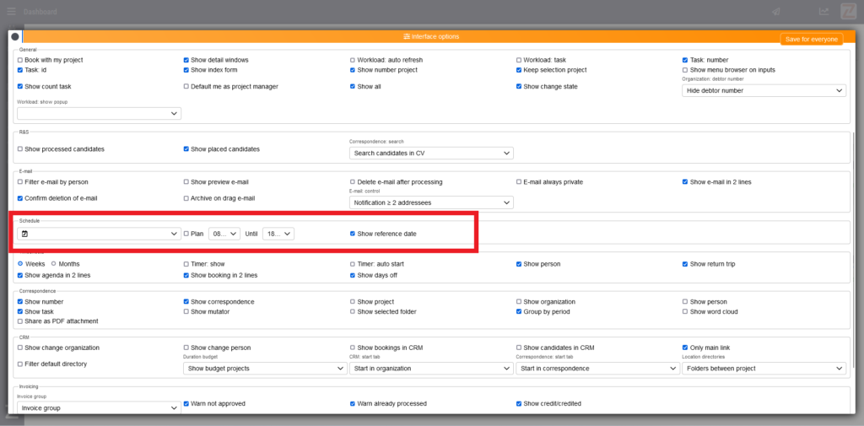Open the Notification ≥ 2 addressees dropdown
Screen dimensions: 864x426
pos(430,202)
